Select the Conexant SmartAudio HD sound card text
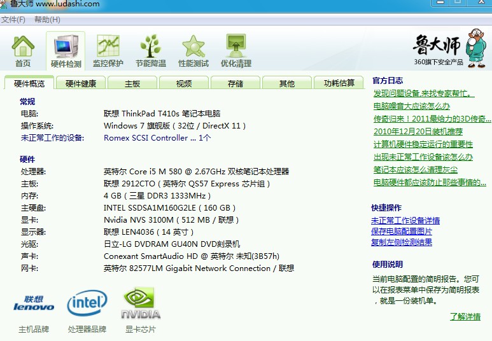 click(192, 256)
